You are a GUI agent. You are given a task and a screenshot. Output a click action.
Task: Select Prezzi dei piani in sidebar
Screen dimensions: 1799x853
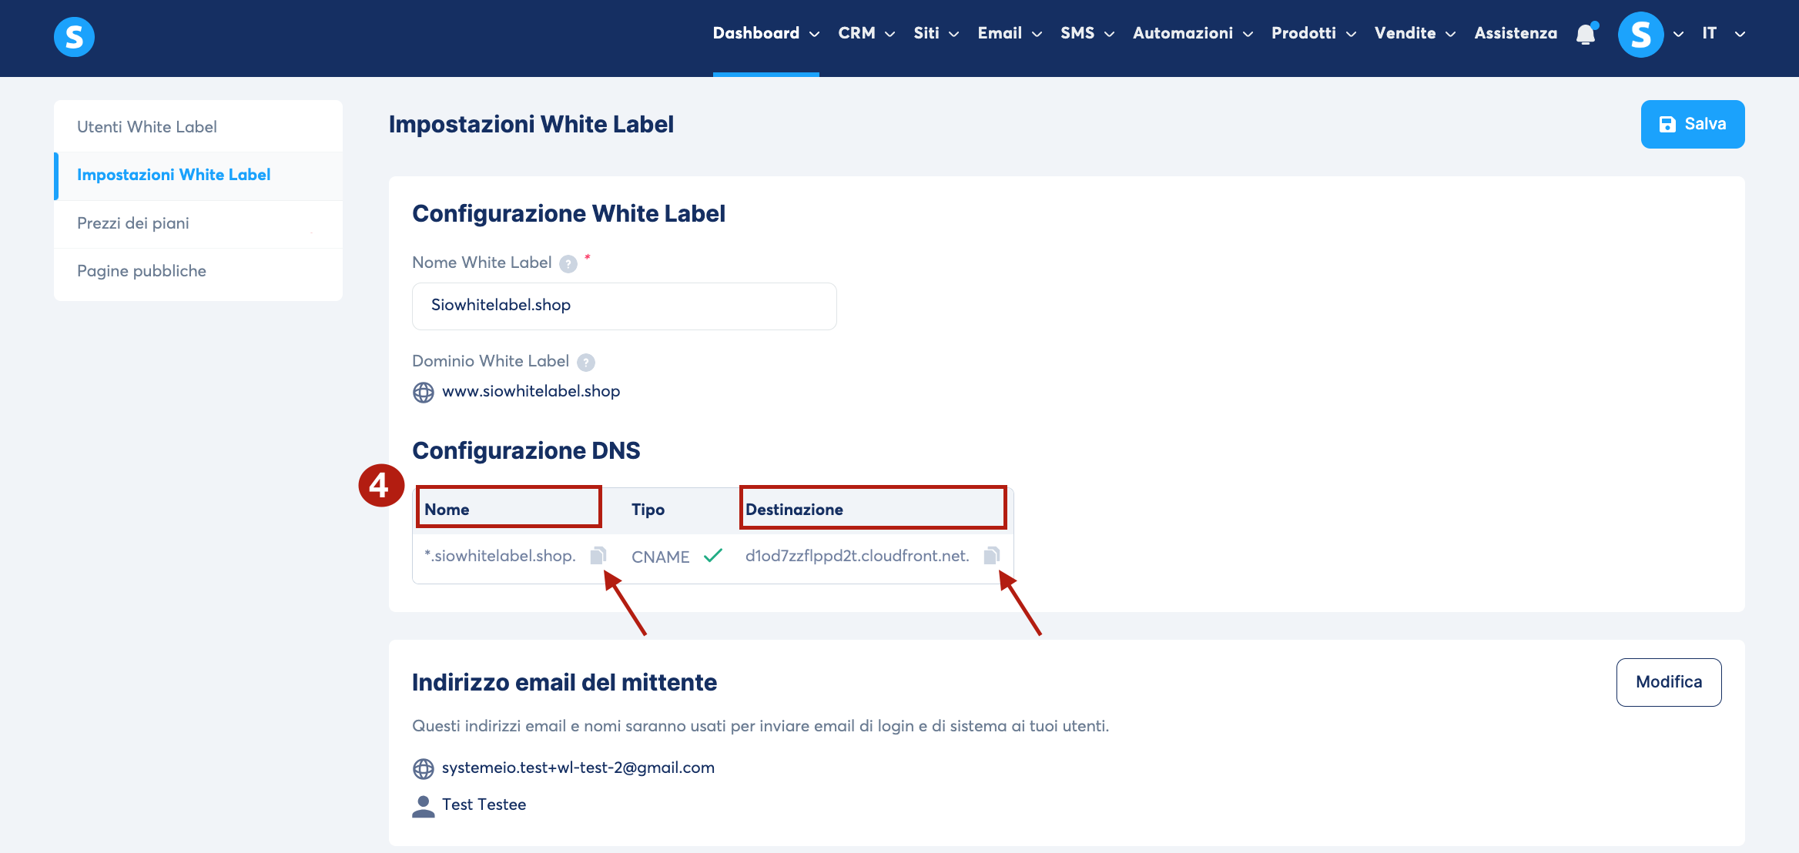pyautogui.click(x=133, y=223)
